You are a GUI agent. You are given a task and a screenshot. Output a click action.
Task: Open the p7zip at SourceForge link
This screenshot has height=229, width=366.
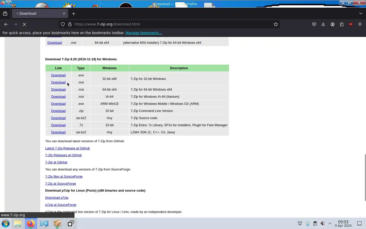61,205
